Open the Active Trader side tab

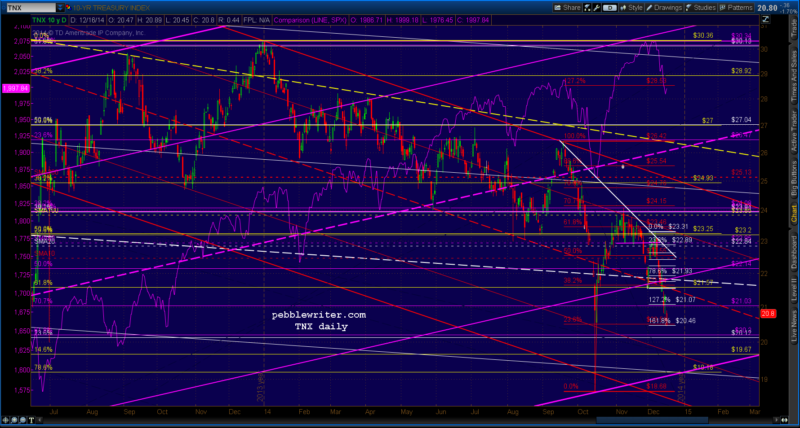[x=794, y=131]
